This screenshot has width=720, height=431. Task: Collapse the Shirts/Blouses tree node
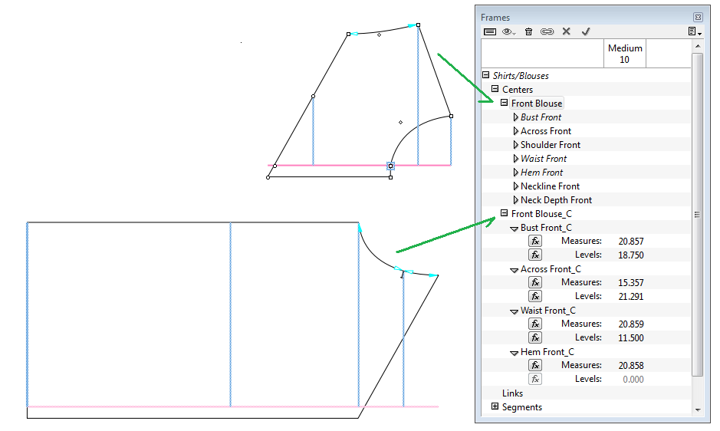click(486, 75)
